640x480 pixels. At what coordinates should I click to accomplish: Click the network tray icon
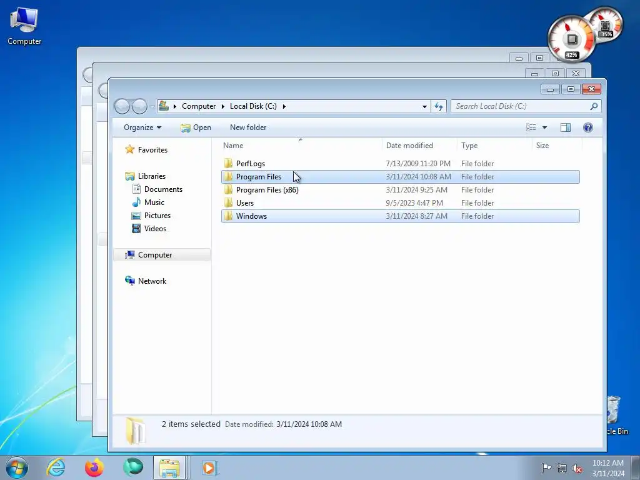(562, 468)
